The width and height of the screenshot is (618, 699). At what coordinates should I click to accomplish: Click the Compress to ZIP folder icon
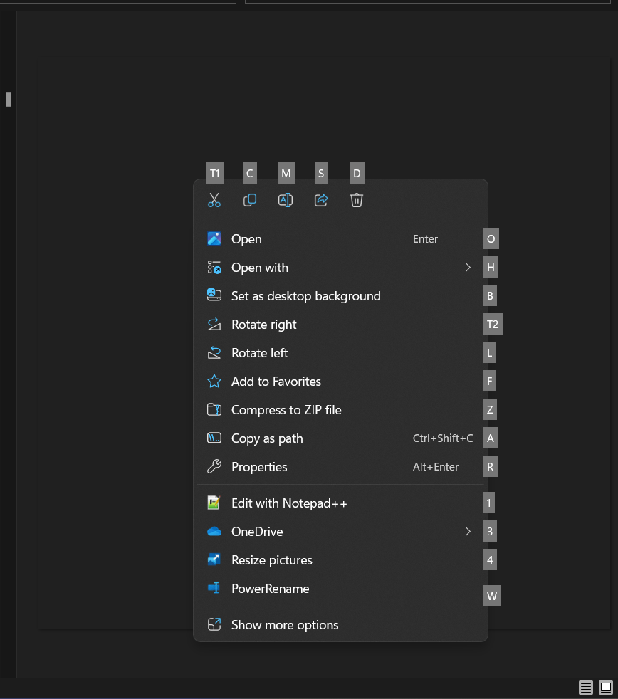[x=214, y=409]
